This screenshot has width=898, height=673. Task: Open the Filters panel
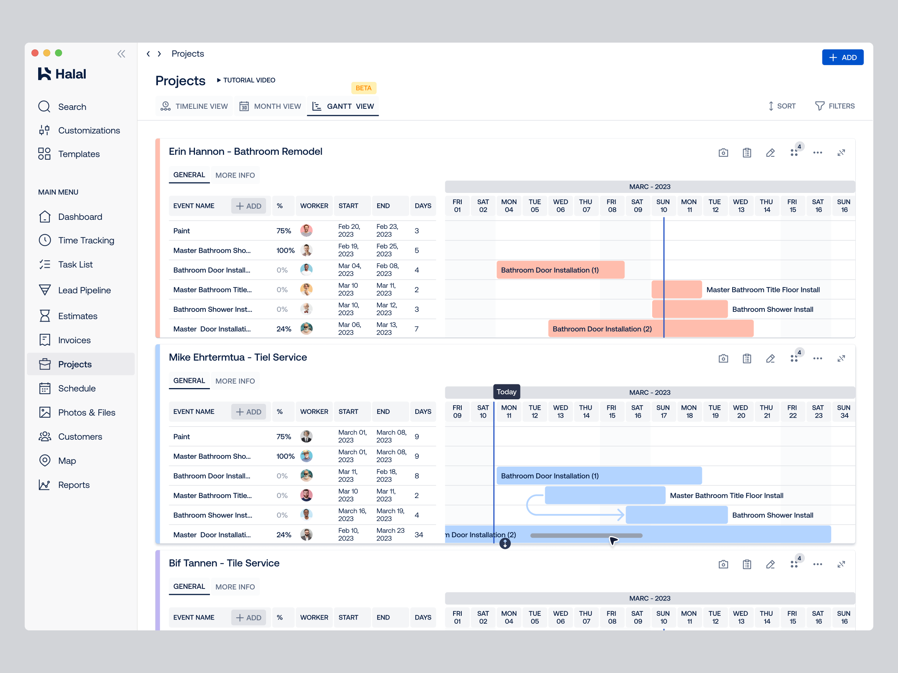(x=835, y=106)
